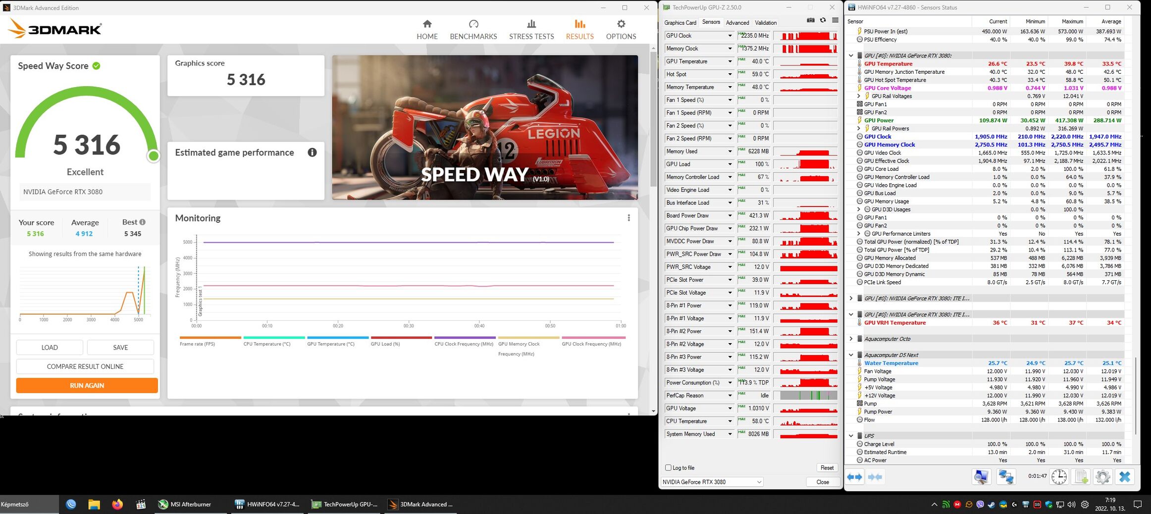
Task: Refresh GPU-Z sensors with the refresh icon
Action: (x=823, y=20)
